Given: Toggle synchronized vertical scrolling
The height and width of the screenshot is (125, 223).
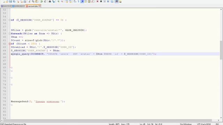Looking at the screenshot, I should tap(67, 1).
